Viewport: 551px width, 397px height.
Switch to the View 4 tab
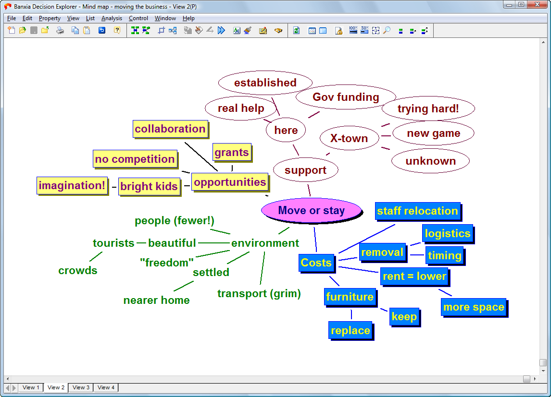click(x=106, y=387)
